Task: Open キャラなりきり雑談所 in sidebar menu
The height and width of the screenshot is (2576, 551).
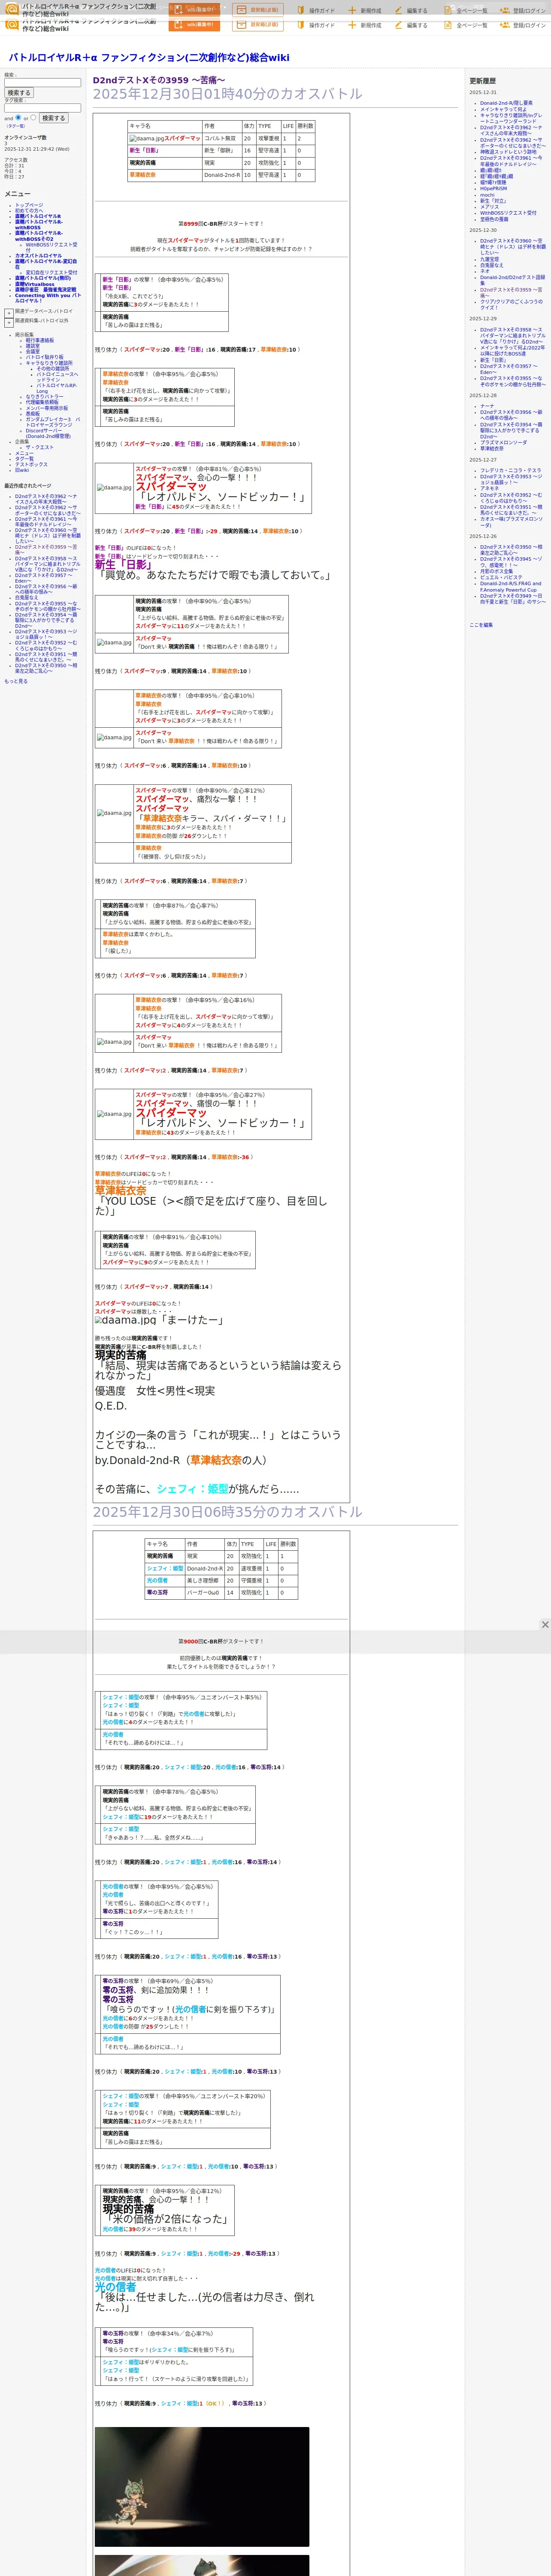Action: [x=49, y=363]
